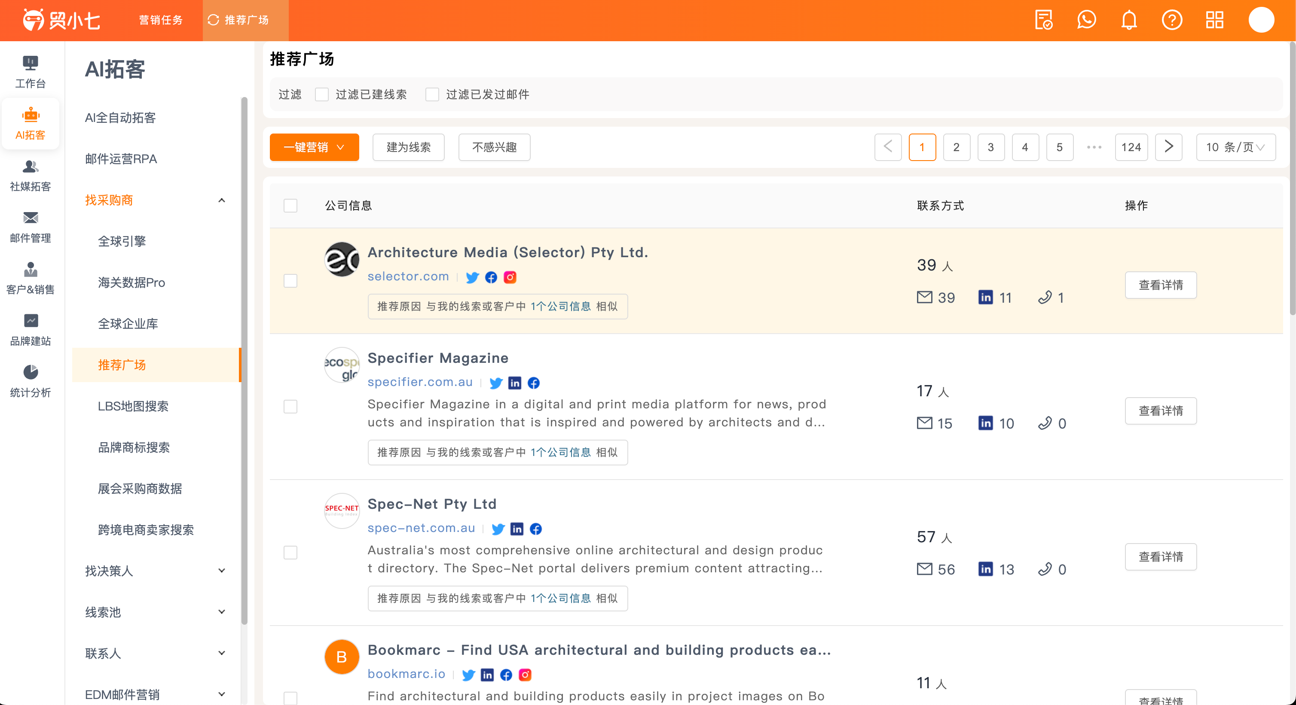Screen dimensions: 1296x705
Task: Expand the 线索池 menu group
Action: tap(221, 612)
